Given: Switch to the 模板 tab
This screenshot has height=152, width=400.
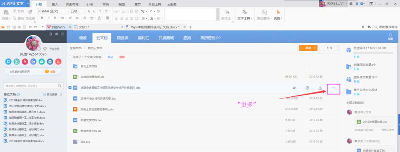Looking at the screenshot, I should point(83,38).
